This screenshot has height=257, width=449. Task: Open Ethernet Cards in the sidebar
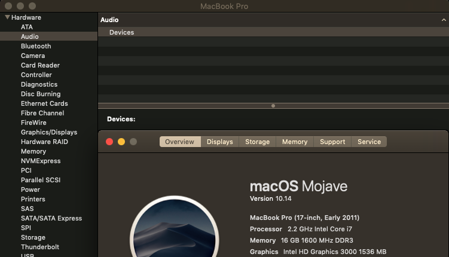(44, 103)
